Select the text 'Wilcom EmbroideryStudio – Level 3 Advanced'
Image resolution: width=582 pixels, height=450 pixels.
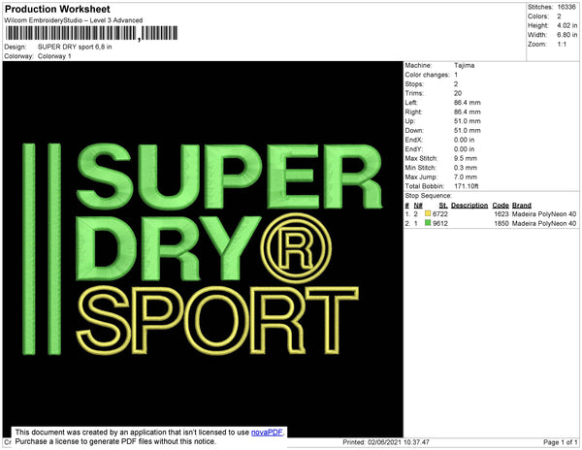(74, 20)
